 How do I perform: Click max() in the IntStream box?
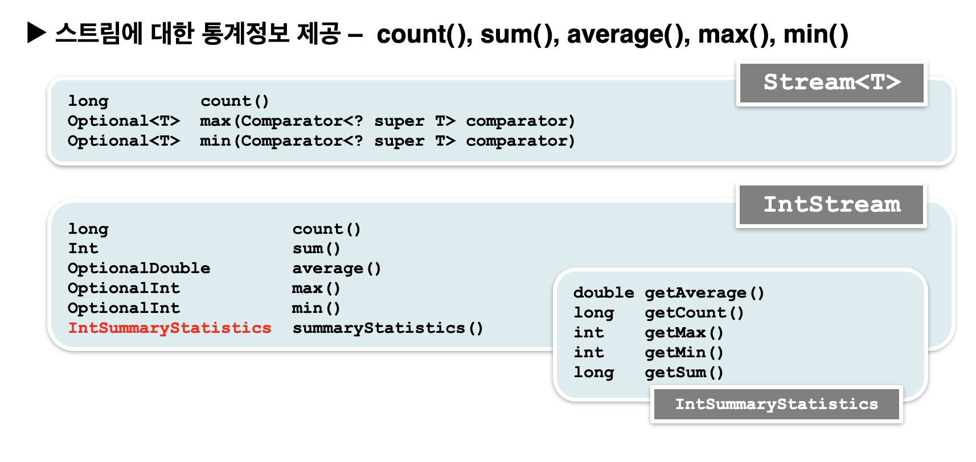click(316, 288)
